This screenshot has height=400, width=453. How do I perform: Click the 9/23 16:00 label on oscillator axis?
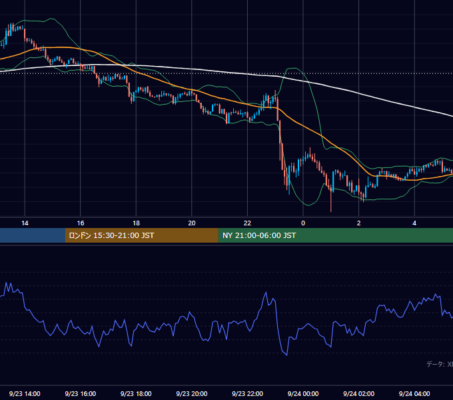(81, 393)
